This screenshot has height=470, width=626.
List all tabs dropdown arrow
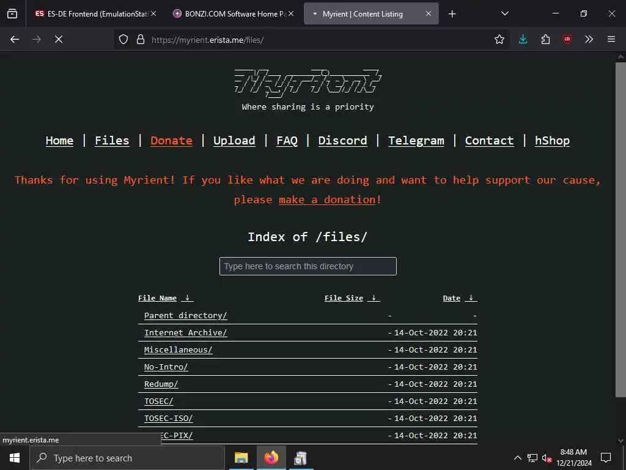pyautogui.click(x=504, y=13)
